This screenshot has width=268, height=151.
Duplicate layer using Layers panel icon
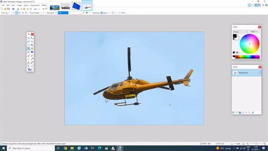click(240, 113)
